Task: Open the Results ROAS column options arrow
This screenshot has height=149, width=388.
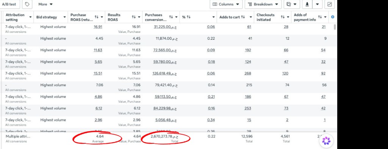Action: pos(139,17)
